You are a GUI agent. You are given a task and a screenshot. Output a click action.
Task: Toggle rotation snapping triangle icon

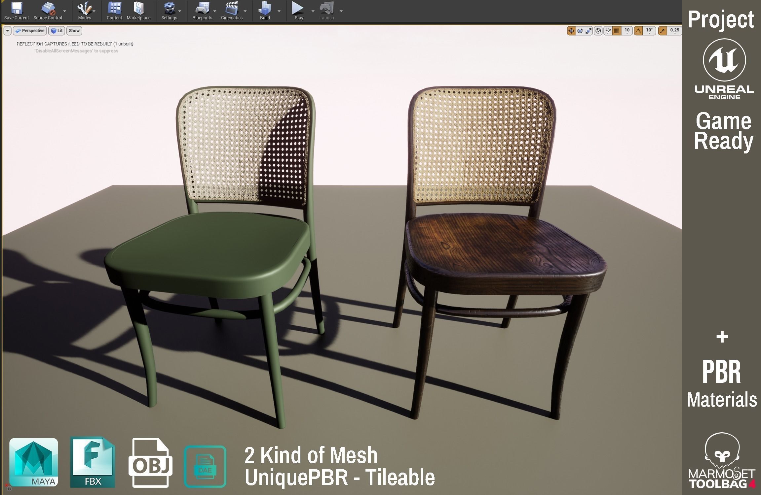(x=638, y=31)
